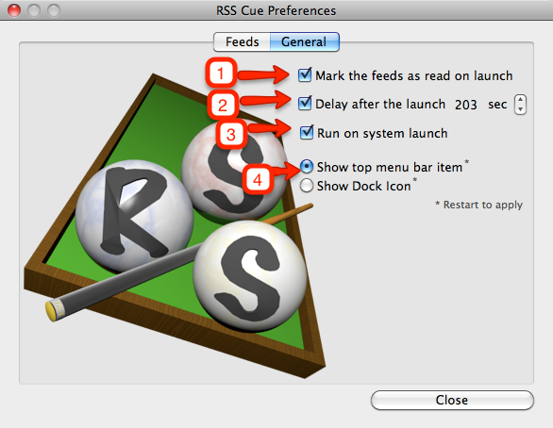Toggle Delay after the launch checkbox
The height and width of the screenshot is (428, 553).
305,103
